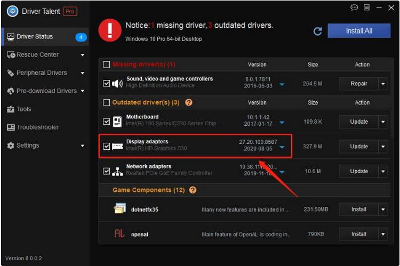
Task: Toggle the Outdated driver(s) select-all checkbox
Action: pyautogui.click(x=106, y=102)
